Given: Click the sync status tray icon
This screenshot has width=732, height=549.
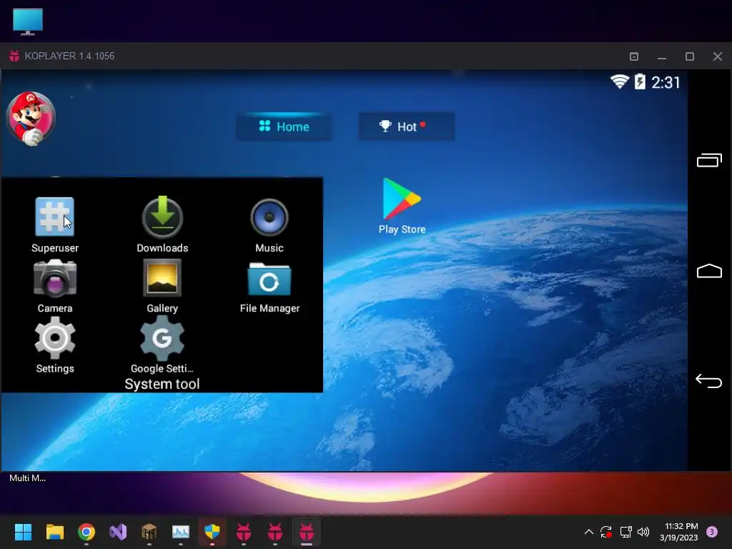Looking at the screenshot, I should [606, 532].
